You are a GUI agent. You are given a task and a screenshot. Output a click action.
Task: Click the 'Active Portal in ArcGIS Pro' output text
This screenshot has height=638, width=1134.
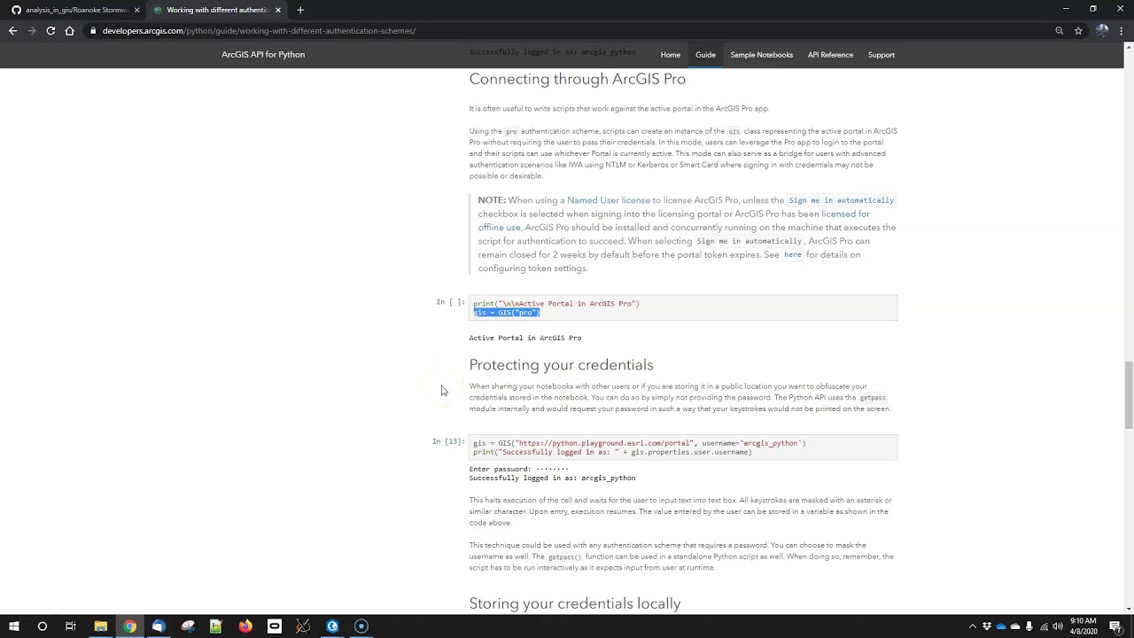pyautogui.click(x=525, y=338)
